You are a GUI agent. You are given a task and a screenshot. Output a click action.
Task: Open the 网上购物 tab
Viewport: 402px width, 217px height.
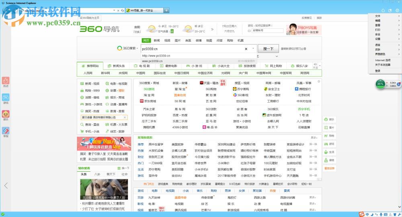(273, 66)
